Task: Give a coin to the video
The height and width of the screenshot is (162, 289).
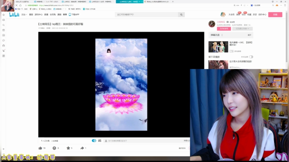Action: [x=54, y=148]
